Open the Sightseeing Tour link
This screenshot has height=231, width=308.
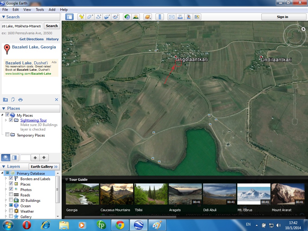34,120
